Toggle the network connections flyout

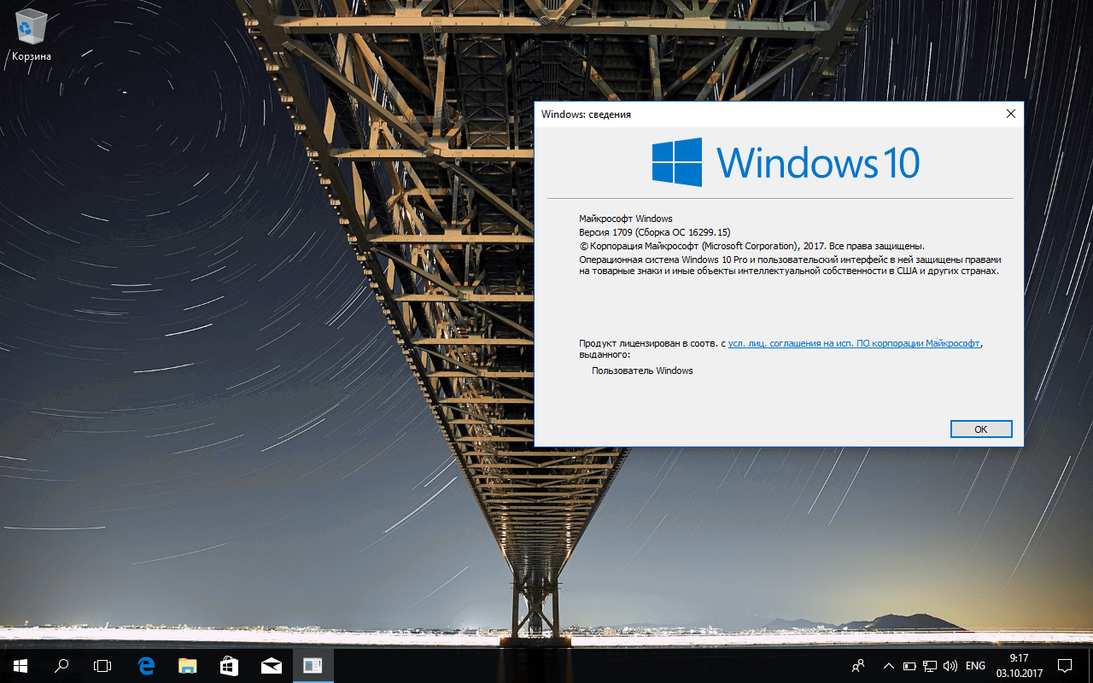tap(929, 666)
